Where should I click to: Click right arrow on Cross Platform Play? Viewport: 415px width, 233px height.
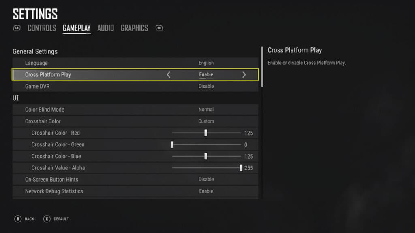(244, 74)
